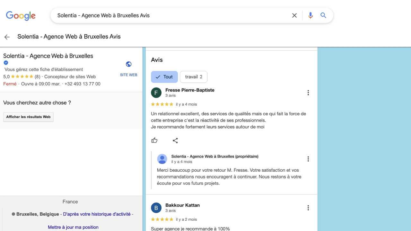Viewport: 411px width, 231px height.
Task: Click Fresse Pierre-Baptiste's five-star rating
Action: pyautogui.click(x=162, y=104)
